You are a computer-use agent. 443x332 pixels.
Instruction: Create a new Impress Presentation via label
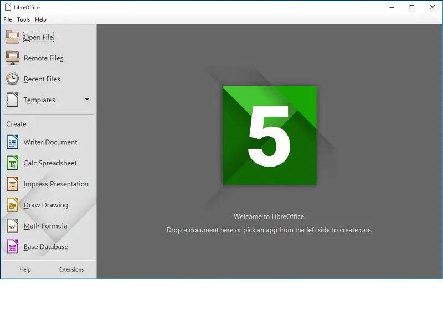pyautogui.click(x=56, y=184)
